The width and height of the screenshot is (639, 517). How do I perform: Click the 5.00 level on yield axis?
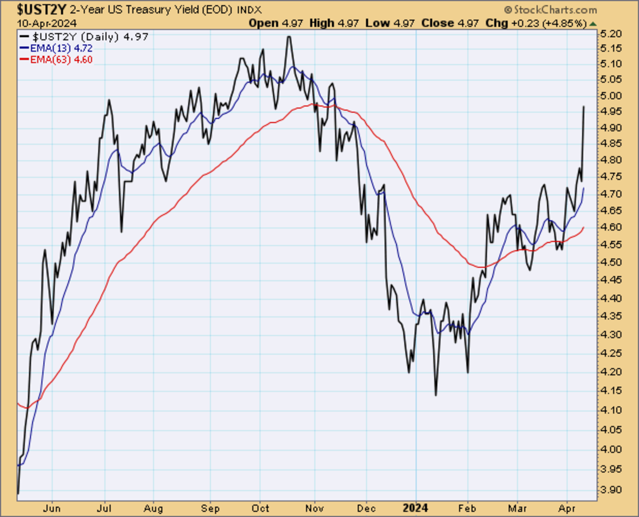pyautogui.click(x=611, y=96)
